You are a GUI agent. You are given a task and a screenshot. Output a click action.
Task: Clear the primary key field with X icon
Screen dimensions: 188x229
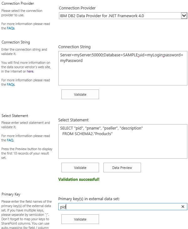(x=183, y=207)
